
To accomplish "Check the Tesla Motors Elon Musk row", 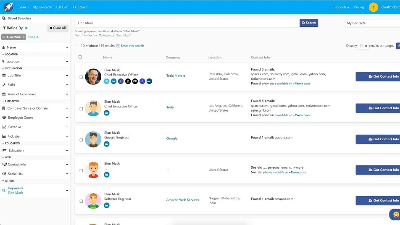I will pyautogui.click(x=81, y=77).
